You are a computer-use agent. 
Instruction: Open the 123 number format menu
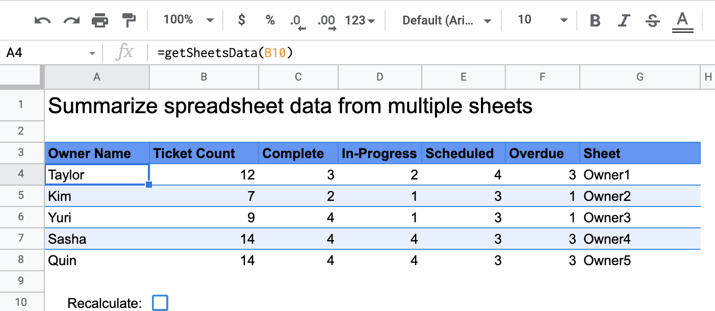pyautogui.click(x=360, y=20)
